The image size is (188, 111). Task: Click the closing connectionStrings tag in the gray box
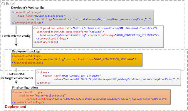point(27,23)
